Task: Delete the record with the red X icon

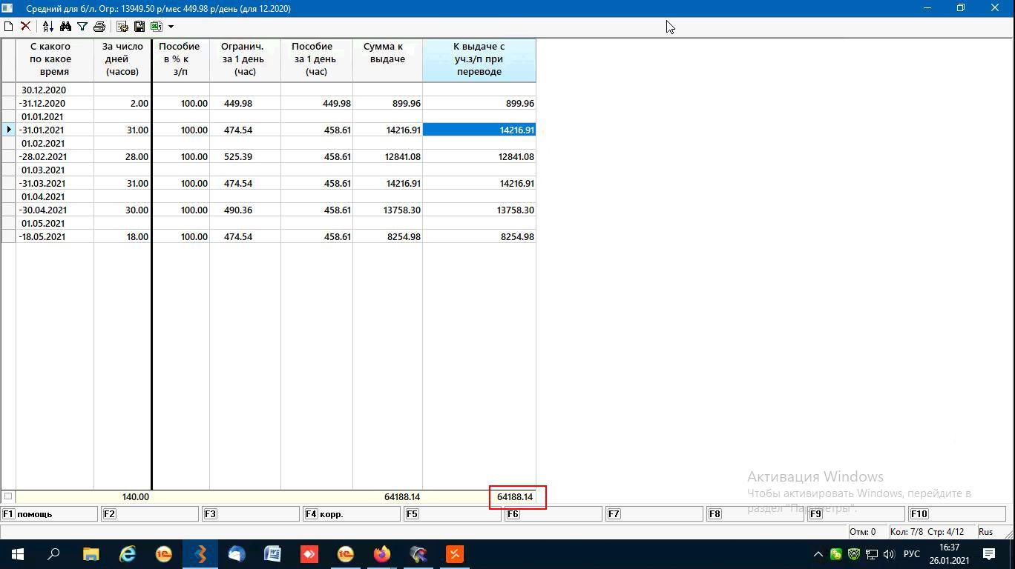Action: pyautogui.click(x=25, y=26)
